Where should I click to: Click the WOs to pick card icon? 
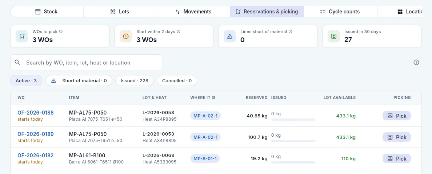(22, 36)
